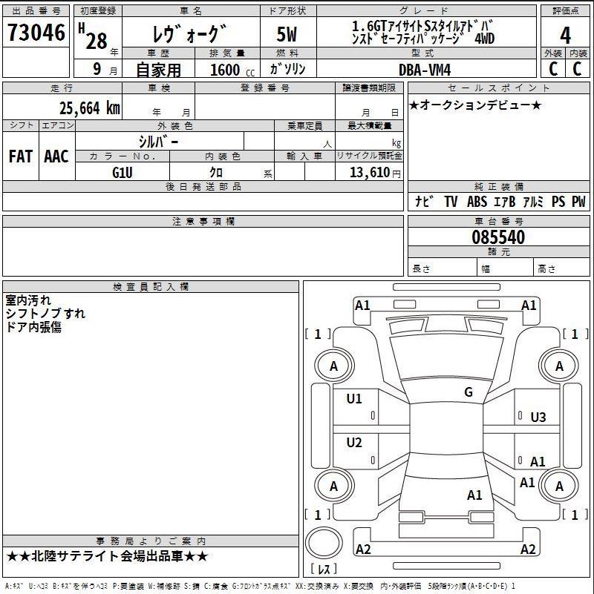The image size is (594, 594).
Task: Click the 走行 header
Action: [x=62, y=88]
